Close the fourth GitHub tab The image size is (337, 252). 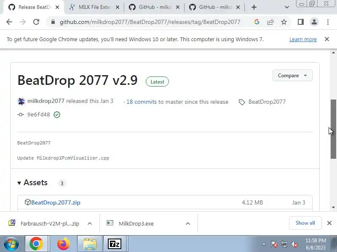(x=238, y=7)
